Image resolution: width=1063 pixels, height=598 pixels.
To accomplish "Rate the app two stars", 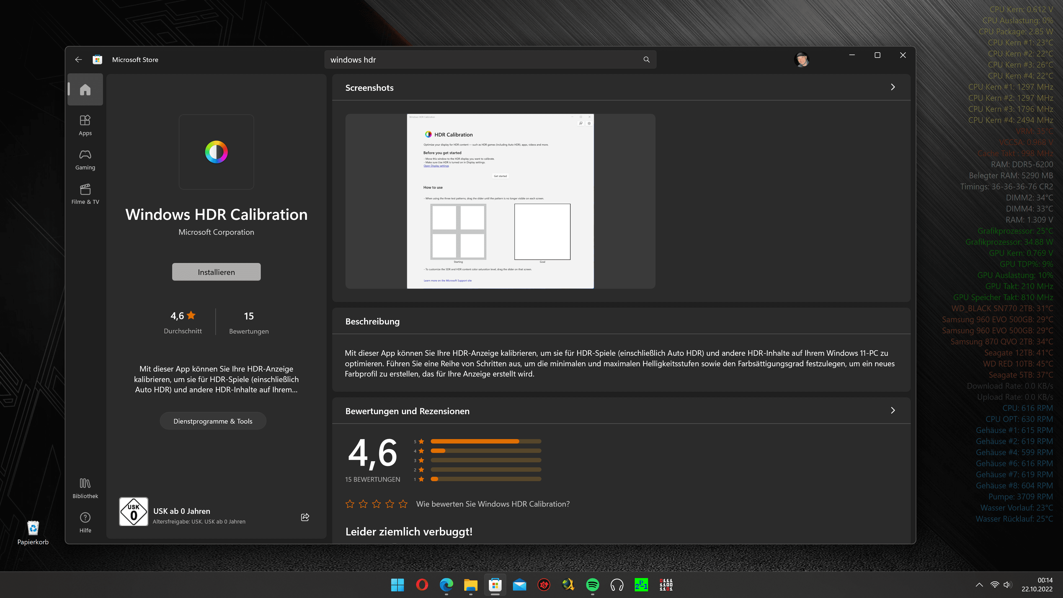I will [x=363, y=504].
